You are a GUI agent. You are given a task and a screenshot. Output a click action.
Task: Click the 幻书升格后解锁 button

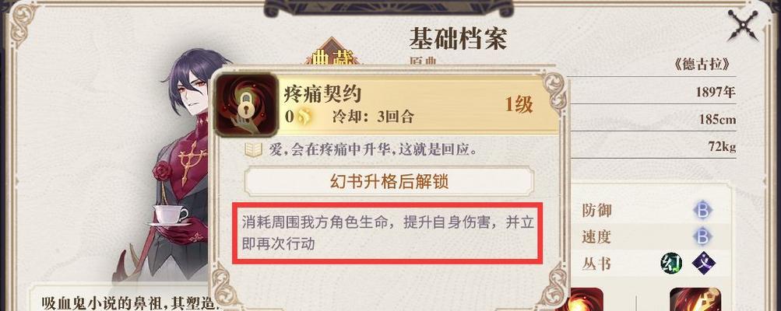pos(389,181)
